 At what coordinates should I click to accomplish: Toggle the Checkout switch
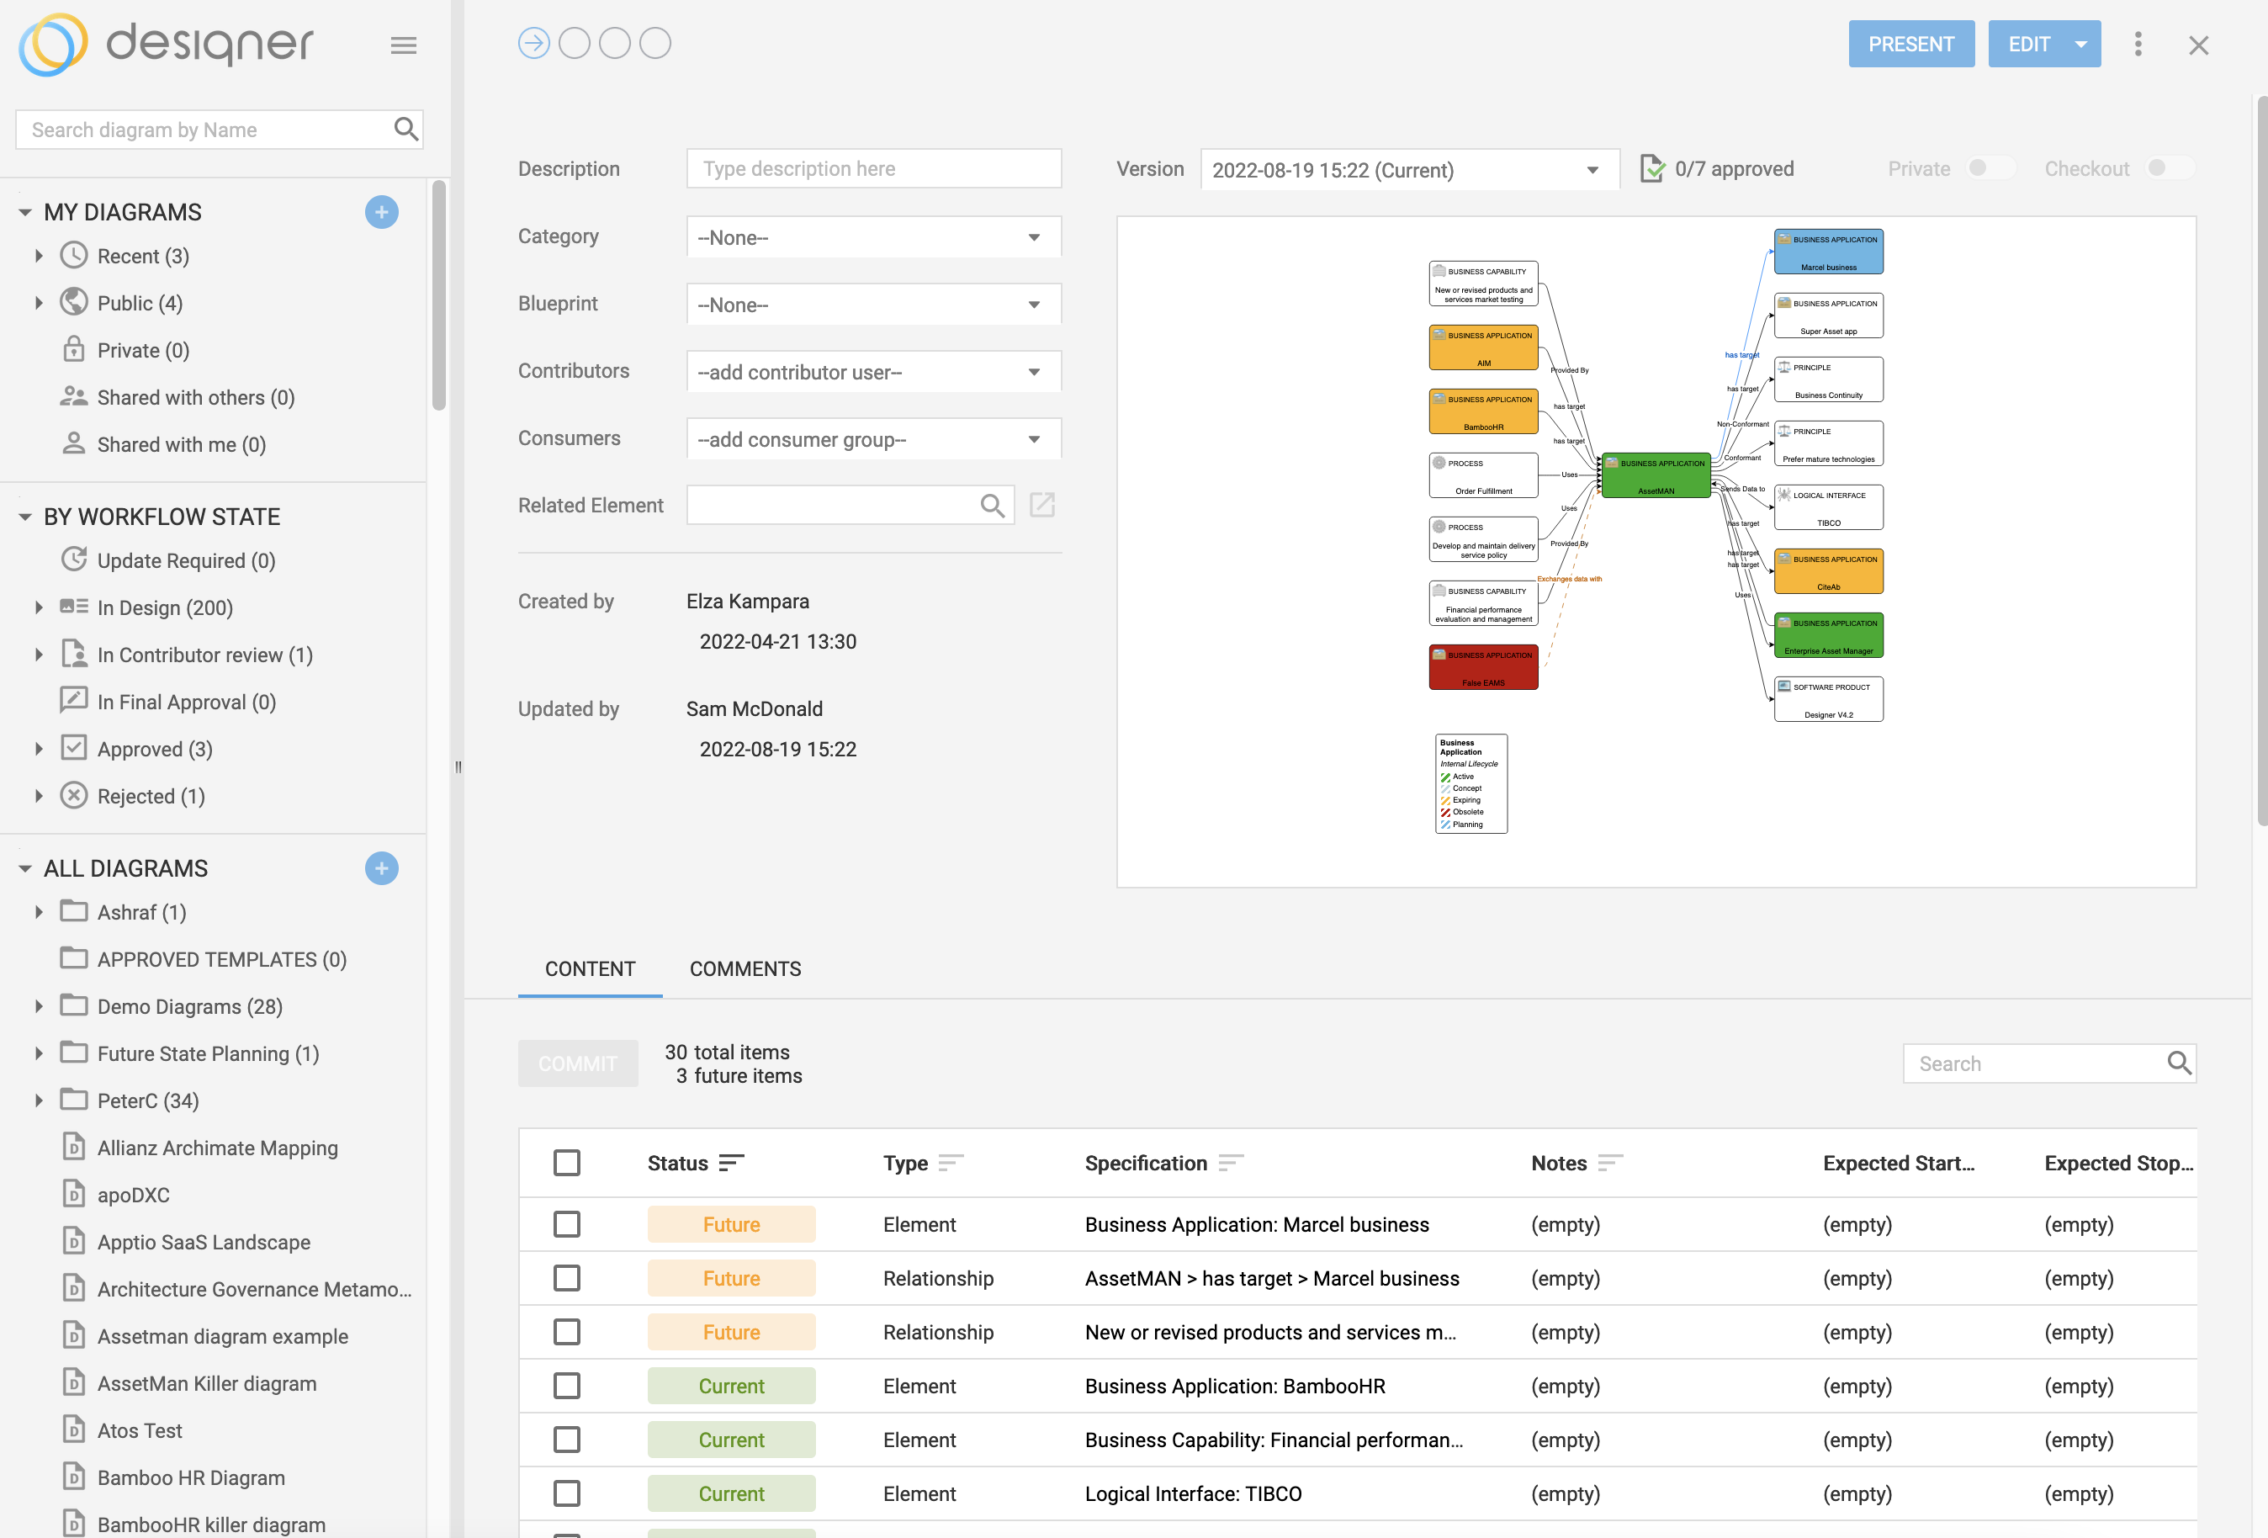pyautogui.click(x=2169, y=168)
